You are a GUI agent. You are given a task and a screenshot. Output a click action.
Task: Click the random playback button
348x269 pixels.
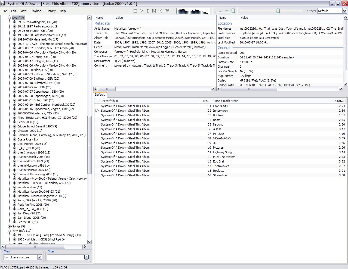coord(167,11)
